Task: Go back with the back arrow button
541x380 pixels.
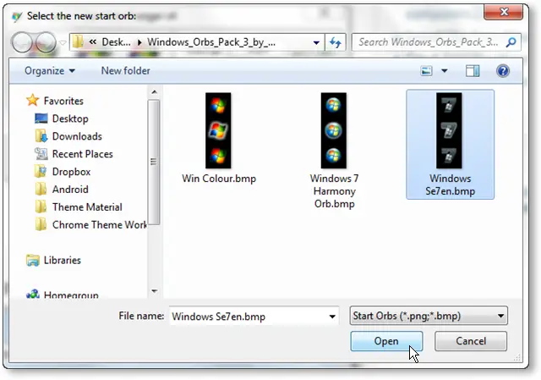Action: coord(22,42)
